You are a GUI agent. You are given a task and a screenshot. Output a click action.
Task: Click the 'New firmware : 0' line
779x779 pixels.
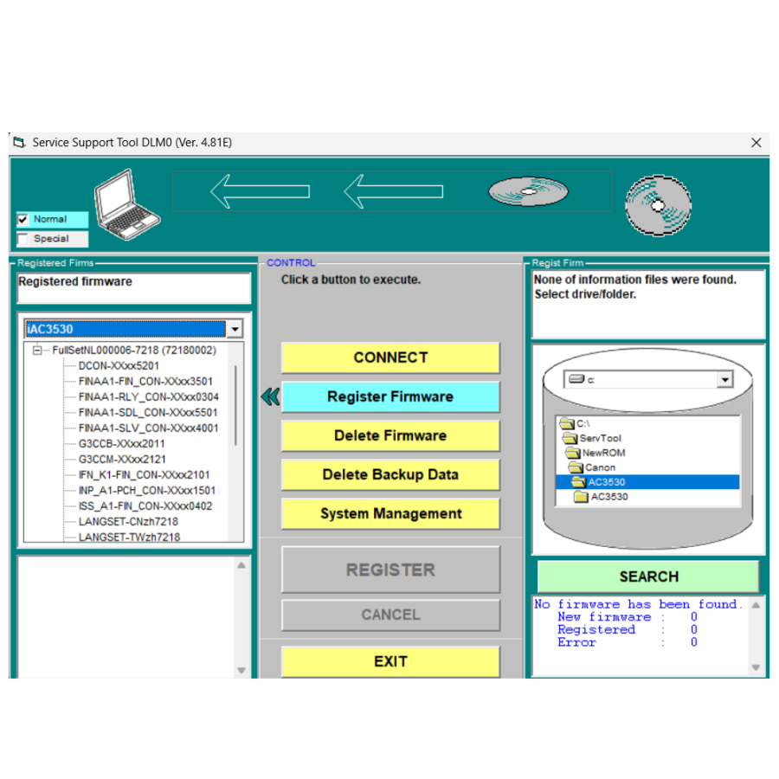pos(627,617)
